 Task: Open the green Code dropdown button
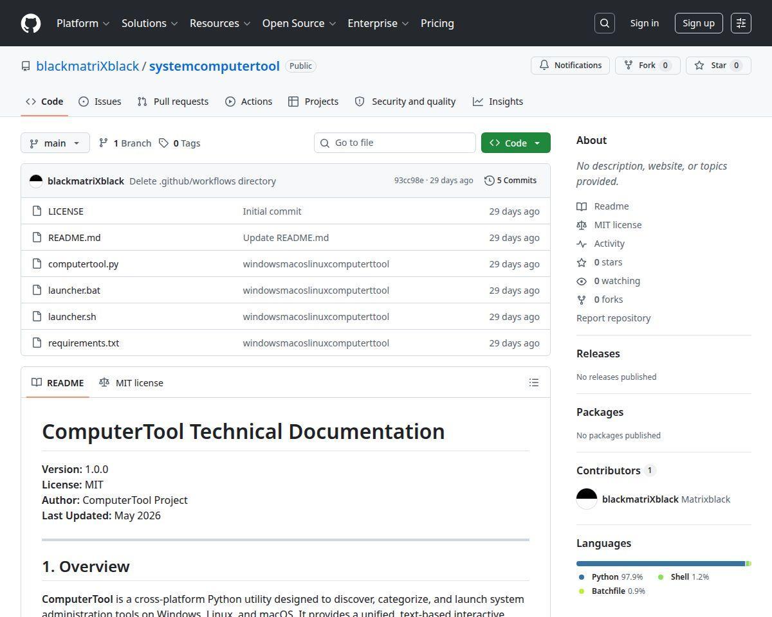tap(516, 143)
